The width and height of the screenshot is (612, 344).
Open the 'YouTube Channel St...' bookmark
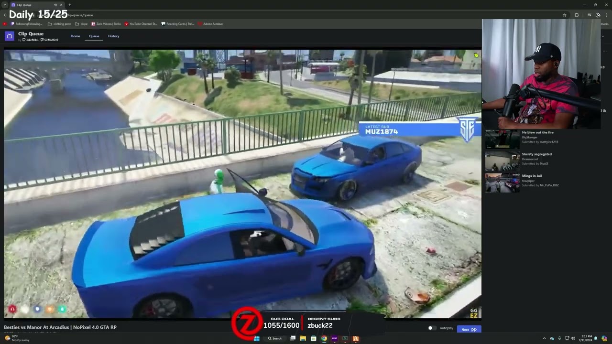click(141, 23)
